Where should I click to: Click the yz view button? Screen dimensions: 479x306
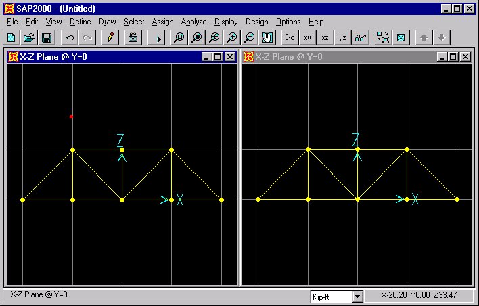(343, 38)
